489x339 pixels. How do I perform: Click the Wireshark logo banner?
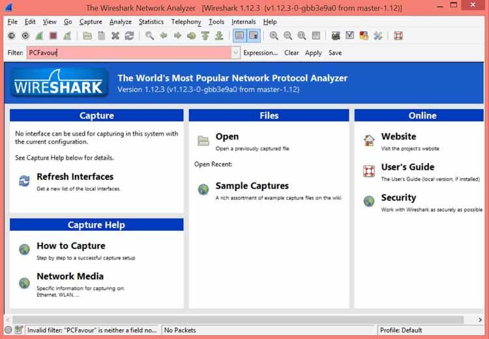click(x=59, y=83)
